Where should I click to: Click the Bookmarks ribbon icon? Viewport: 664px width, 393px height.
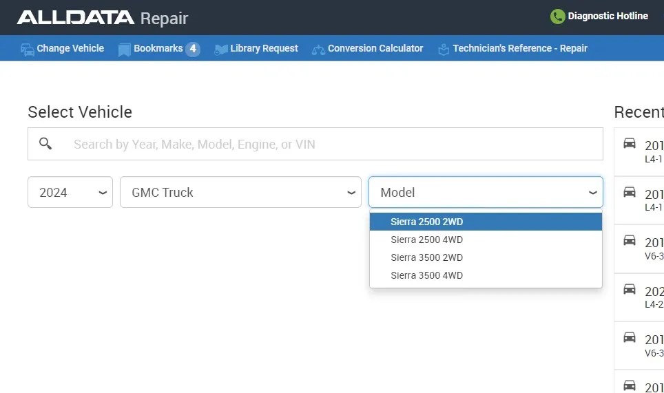coord(124,50)
